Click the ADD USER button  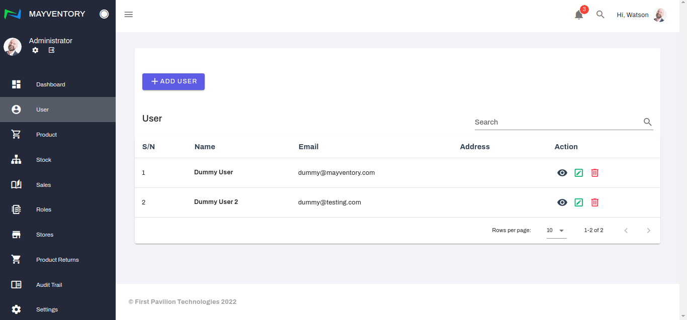click(174, 81)
